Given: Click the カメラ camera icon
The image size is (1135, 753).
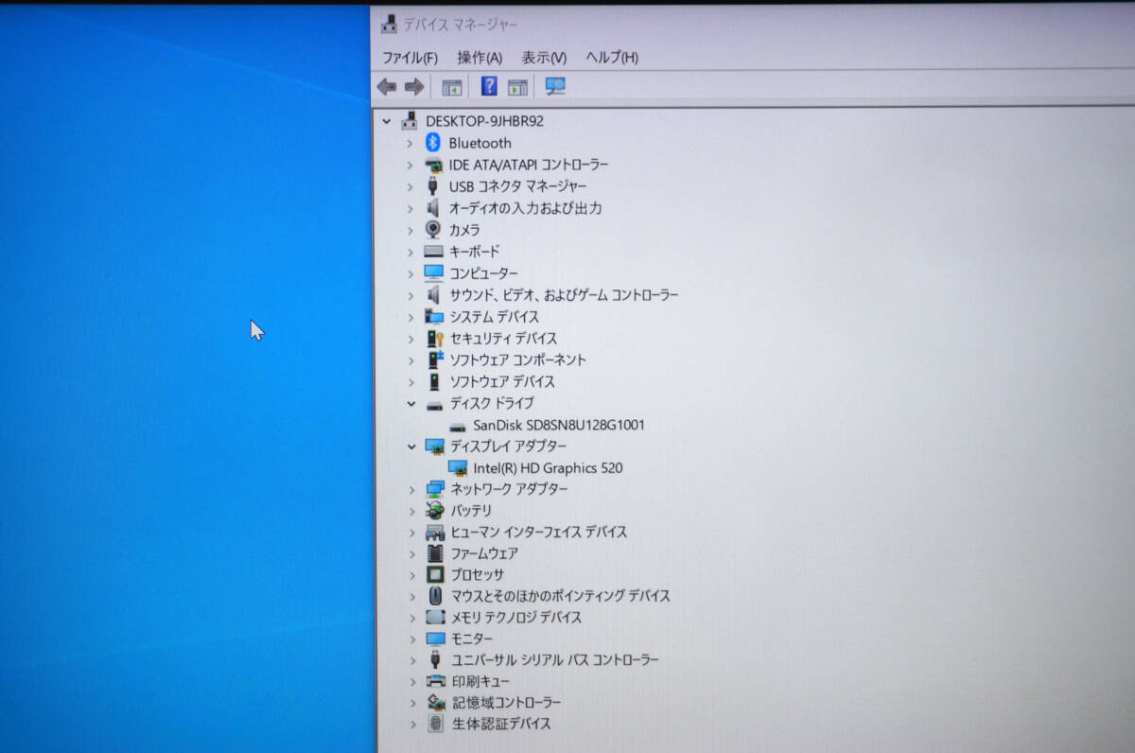Looking at the screenshot, I should coord(434,230).
